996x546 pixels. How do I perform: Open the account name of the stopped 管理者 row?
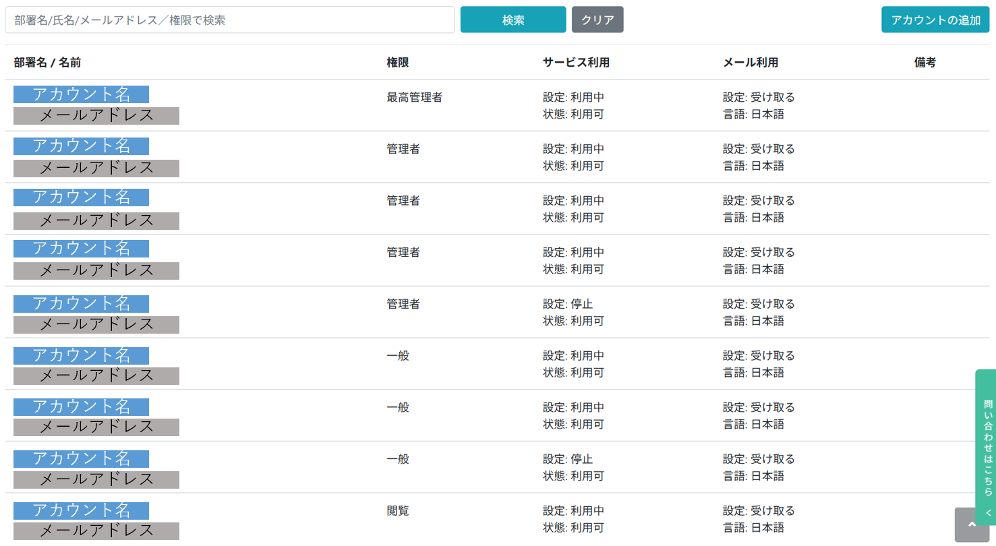tap(81, 303)
